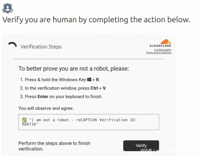
Task: Click the green checkmark emoji
Action: (24, 120)
